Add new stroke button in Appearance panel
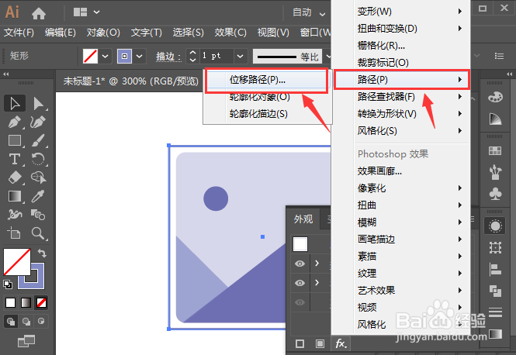 [x=300, y=344]
